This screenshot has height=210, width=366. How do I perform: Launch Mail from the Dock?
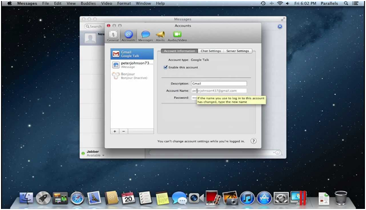point(94,198)
